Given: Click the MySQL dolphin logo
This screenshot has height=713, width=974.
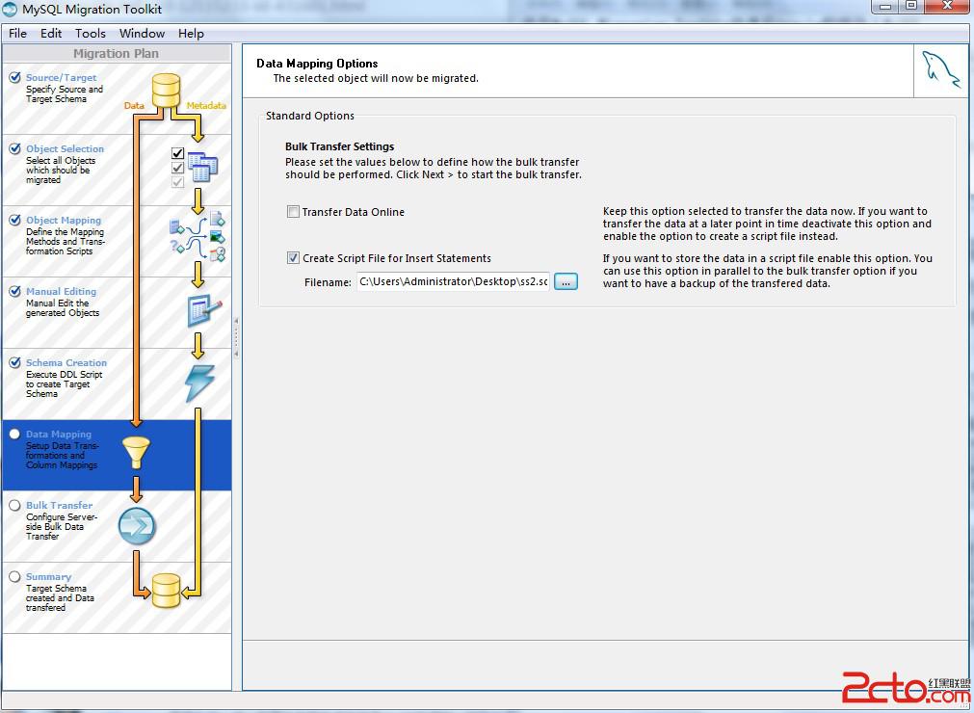Looking at the screenshot, I should [x=940, y=70].
